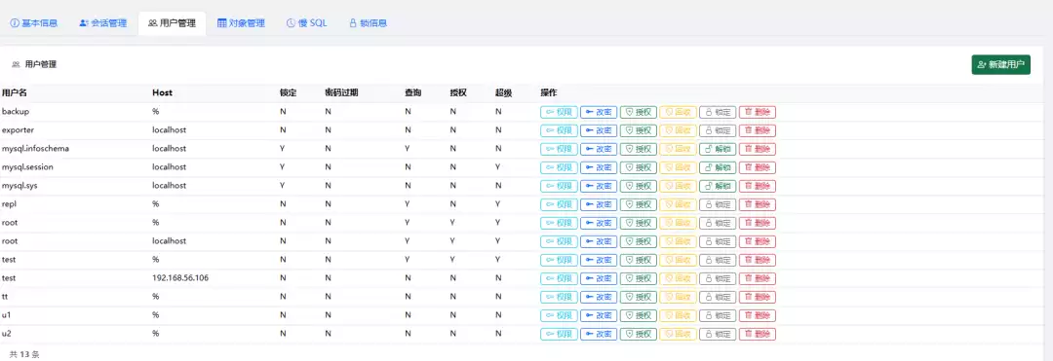Click 授权 for the u2 user
This screenshot has height=361, width=1053.
(x=638, y=334)
